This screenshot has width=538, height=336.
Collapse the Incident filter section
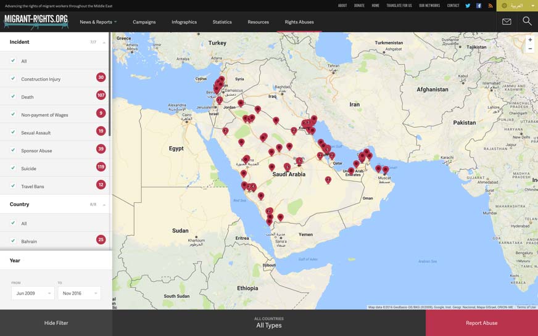pos(104,43)
